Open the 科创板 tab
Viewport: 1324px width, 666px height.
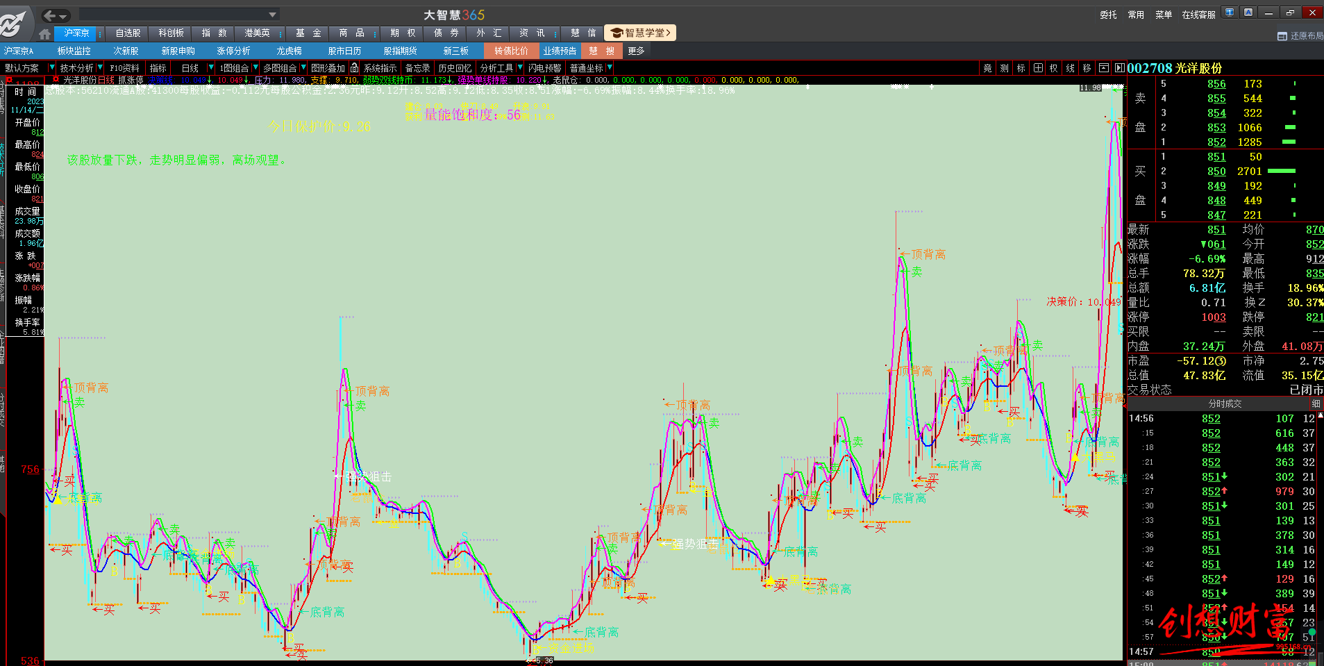coord(171,33)
